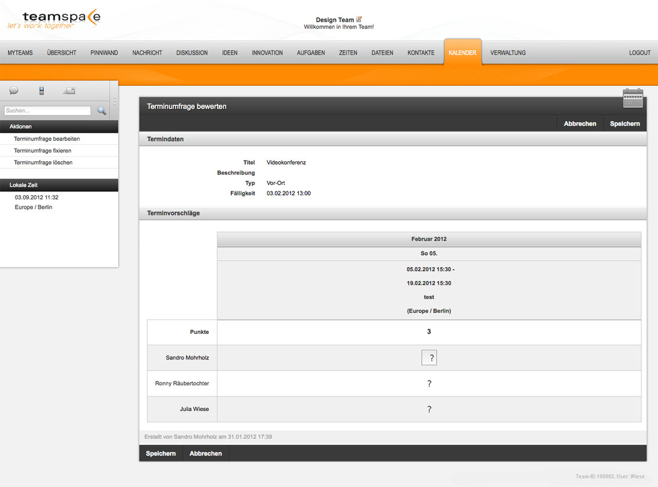Click the Vor-Ort type value
Screen dimensions: 658x487
(276, 183)
